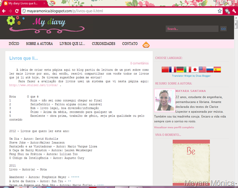238x188 pixels.
Task: Open the SOBRE A AUTORA page
Action: [x=39, y=44]
